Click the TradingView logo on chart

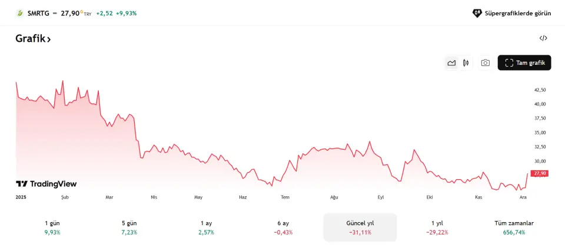tap(46, 184)
